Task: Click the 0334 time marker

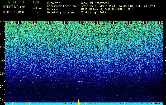Action: tap(65, 23)
